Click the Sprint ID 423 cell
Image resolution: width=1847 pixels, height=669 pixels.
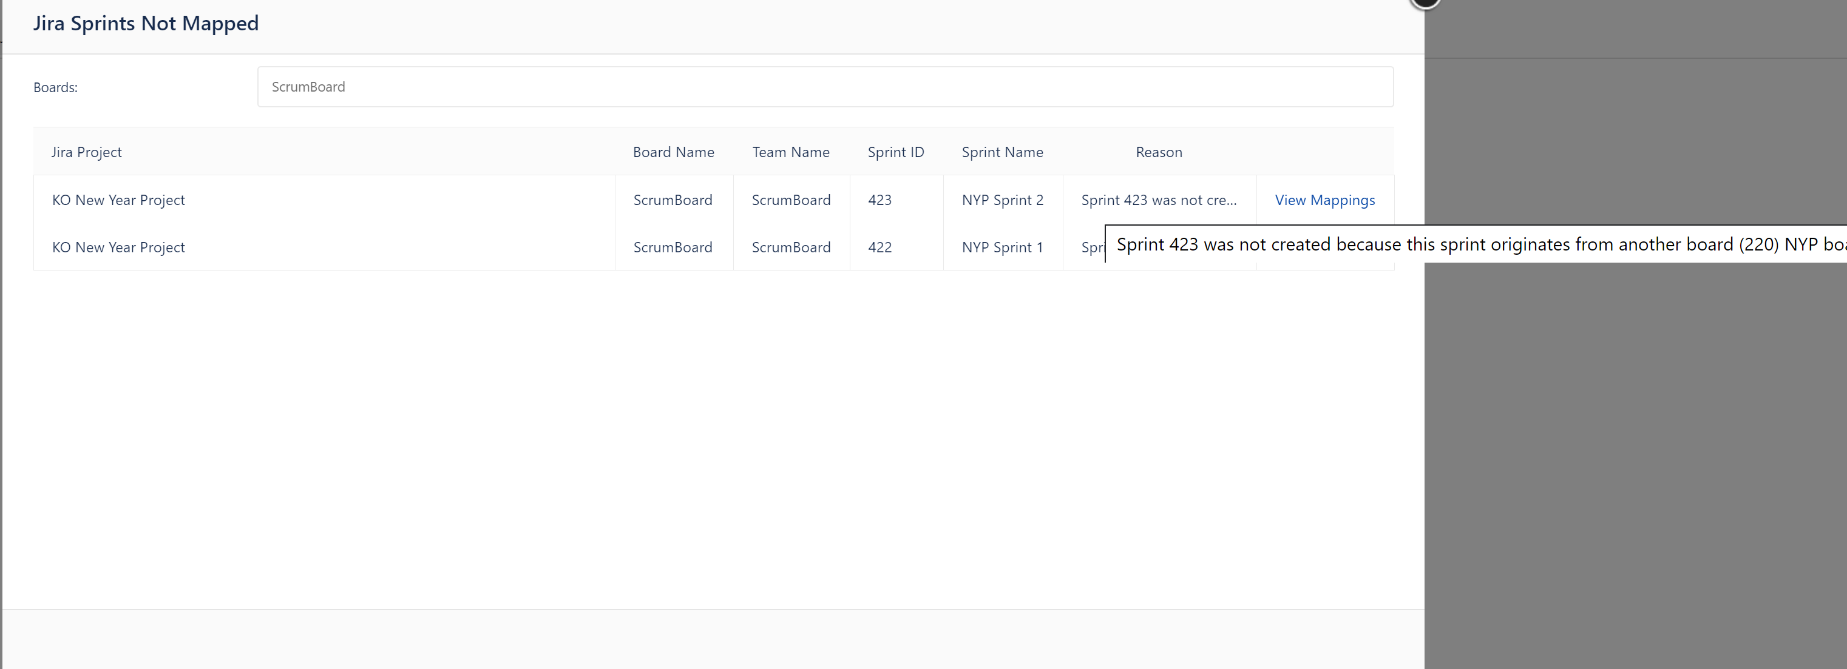coord(879,200)
